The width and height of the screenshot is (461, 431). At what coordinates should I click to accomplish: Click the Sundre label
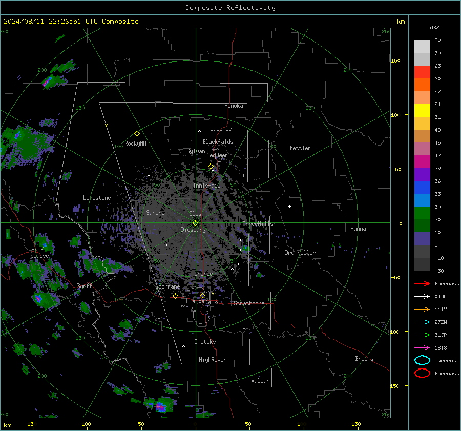pyautogui.click(x=155, y=212)
